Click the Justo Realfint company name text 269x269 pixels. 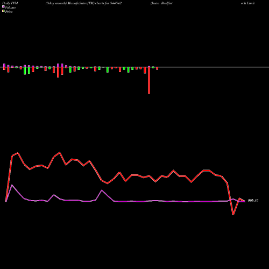pos(161,3)
